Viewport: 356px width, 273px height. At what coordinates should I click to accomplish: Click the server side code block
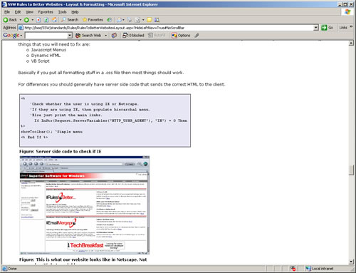click(x=105, y=120)
